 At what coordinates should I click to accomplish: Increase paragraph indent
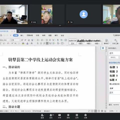point(50,40)
